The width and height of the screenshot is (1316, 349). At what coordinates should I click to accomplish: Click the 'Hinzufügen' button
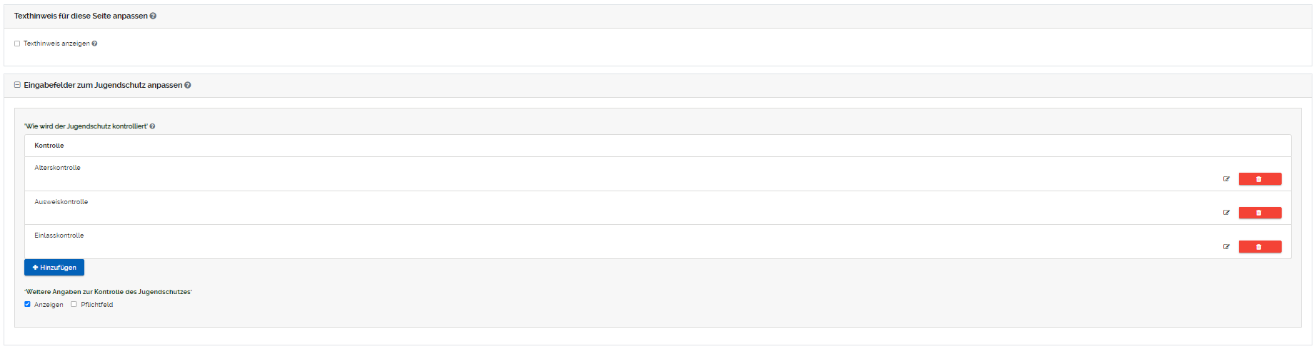(54, 268)
